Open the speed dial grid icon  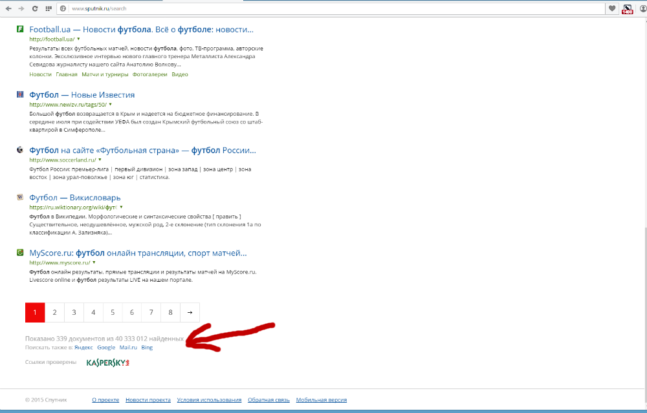(x=49, y=8)
